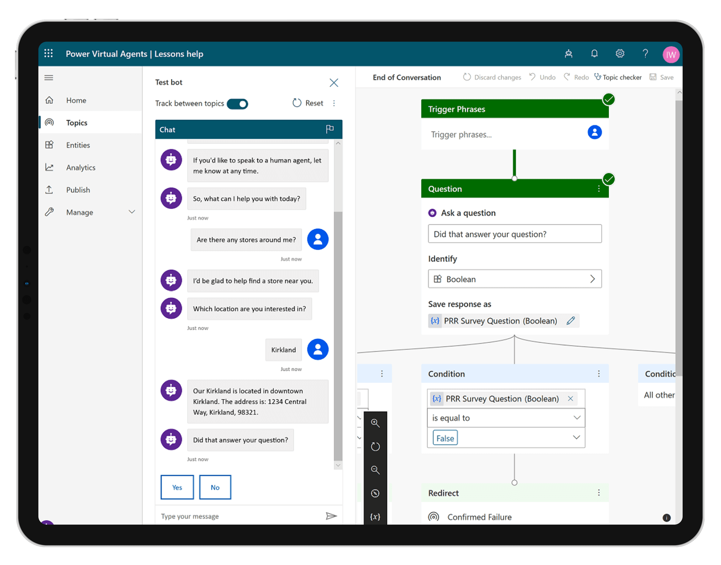Click canvas reset view tool
The width and height of the screenshot is (721, 565).
375,446
